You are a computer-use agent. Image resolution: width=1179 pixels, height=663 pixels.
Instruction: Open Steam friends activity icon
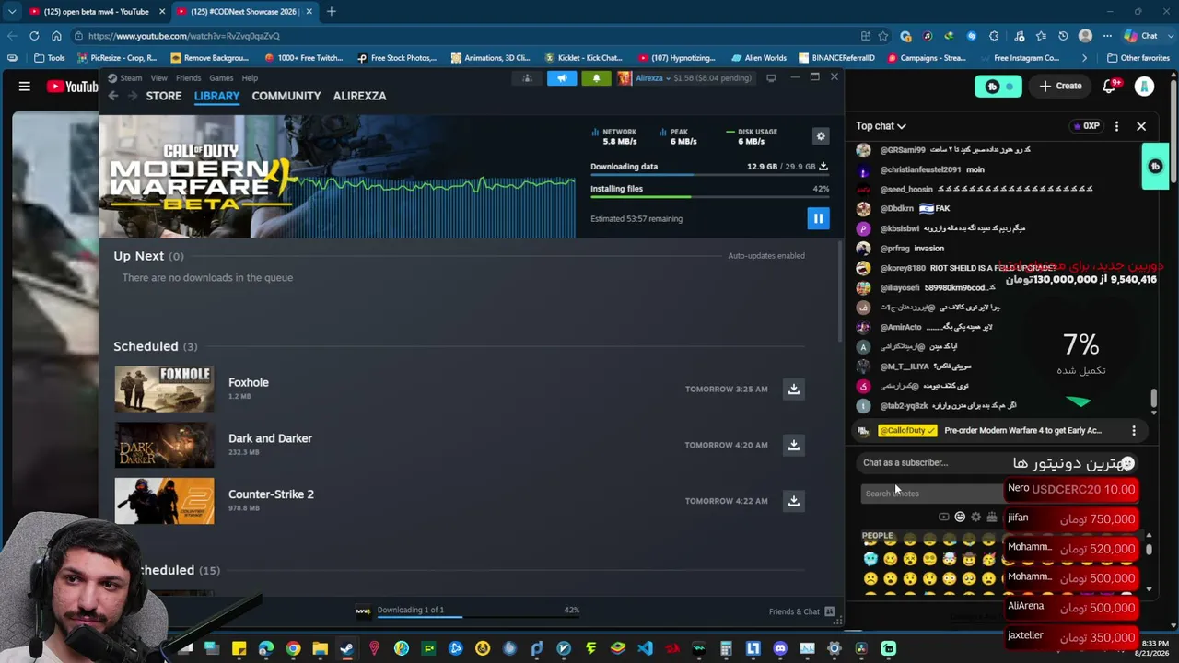tap(527, 78)
